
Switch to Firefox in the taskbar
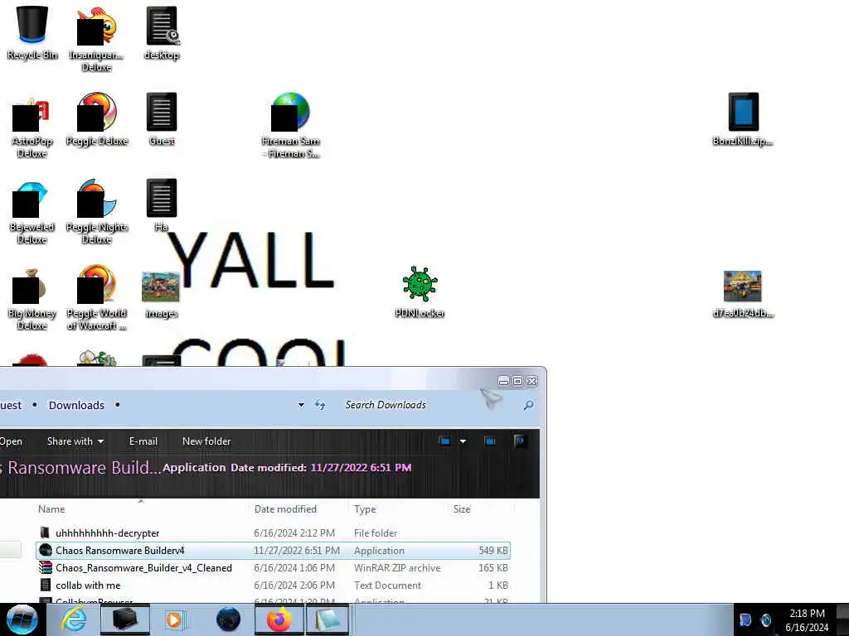279,619
